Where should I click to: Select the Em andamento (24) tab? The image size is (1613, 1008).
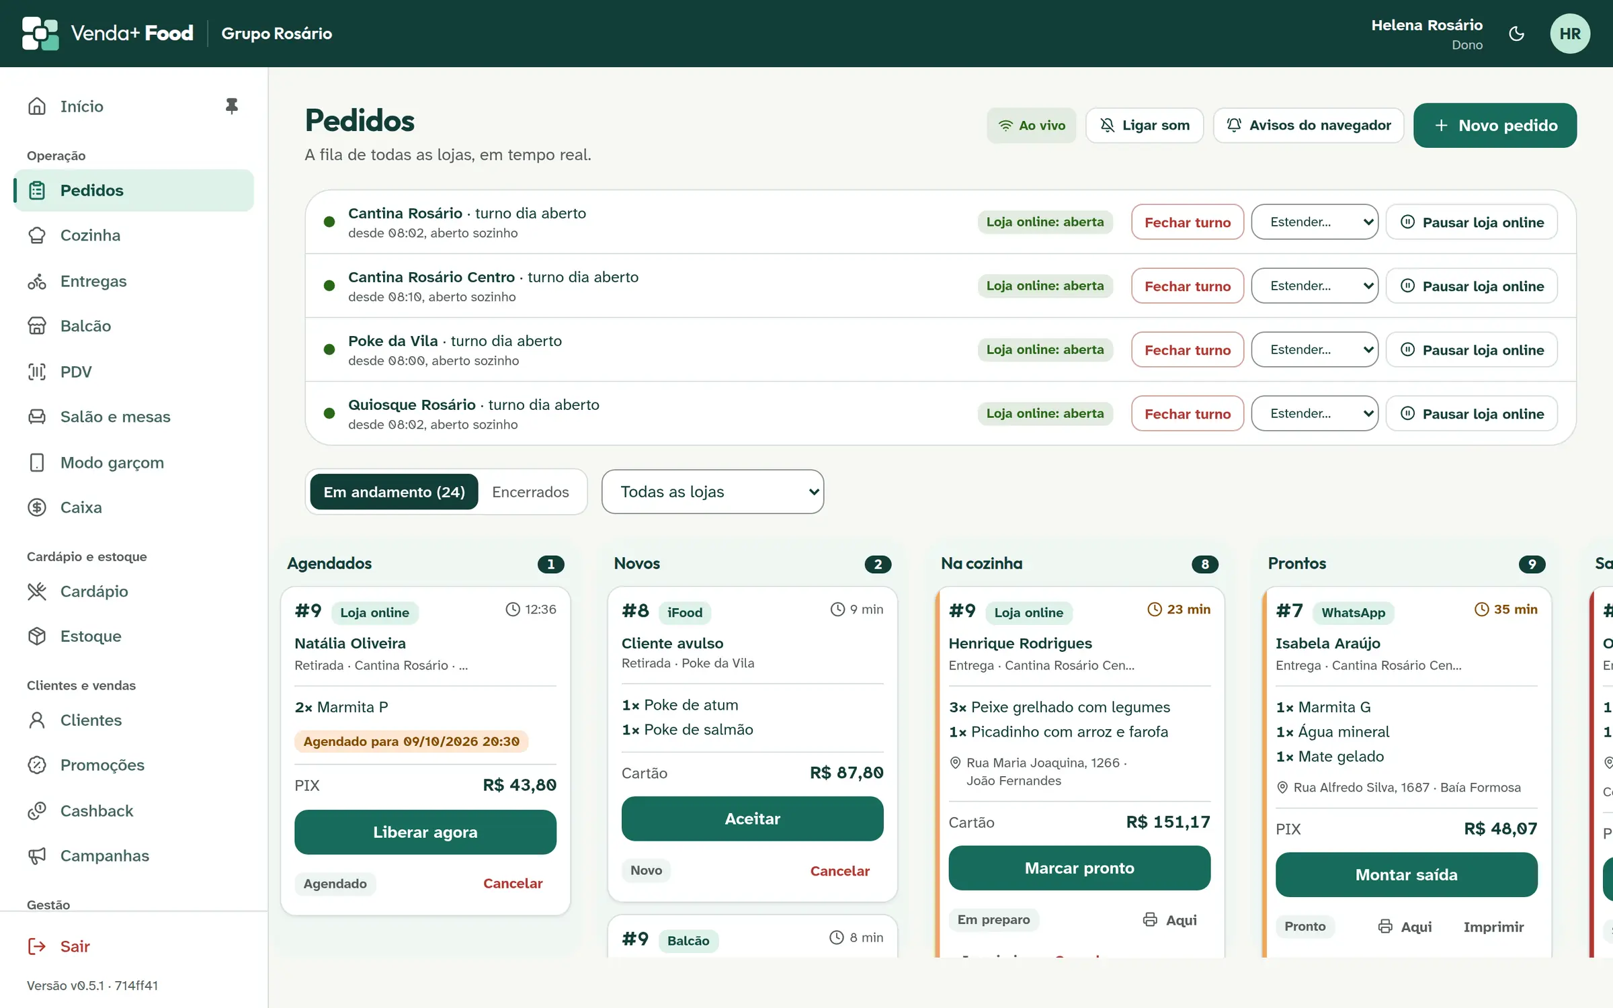394,492
